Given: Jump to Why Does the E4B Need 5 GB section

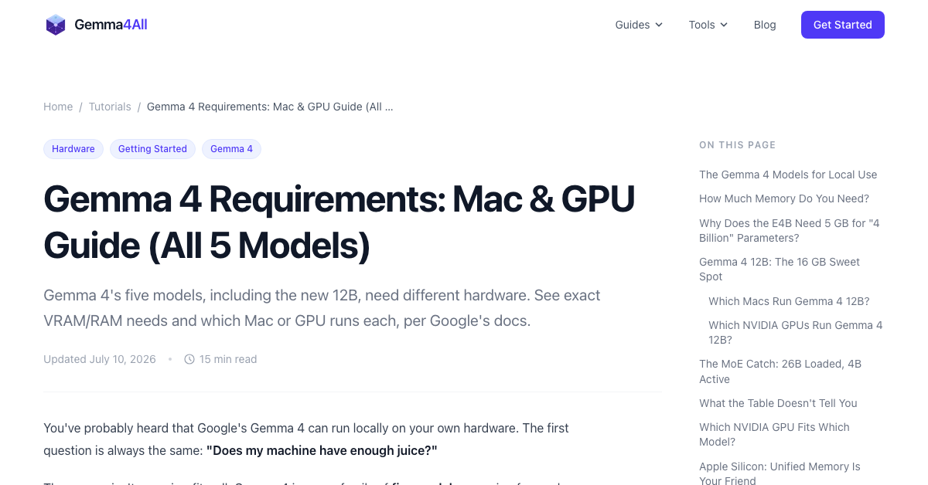Looking at the screenshot, I should pos(790,230).
